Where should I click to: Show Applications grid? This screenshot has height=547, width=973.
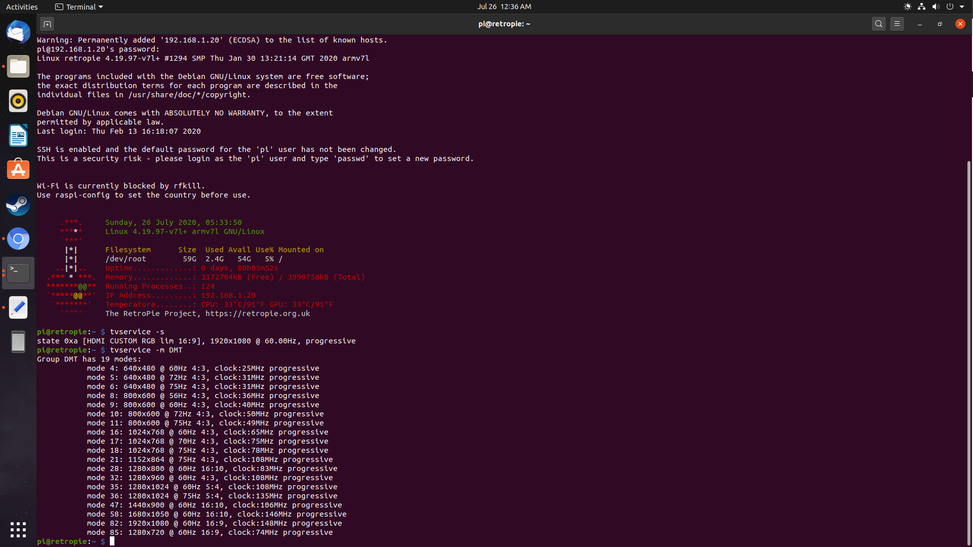tap(18, 530)
